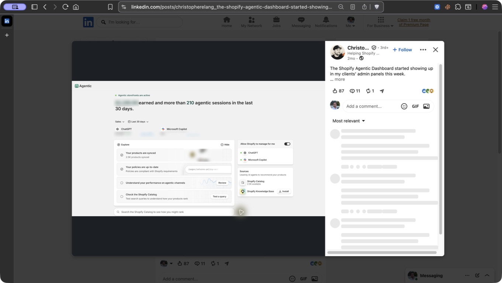This screenshot has height=283, width=502.
Task: Add a new tab with the plus button
Action: pyautogui.click(x=7, y=35)
